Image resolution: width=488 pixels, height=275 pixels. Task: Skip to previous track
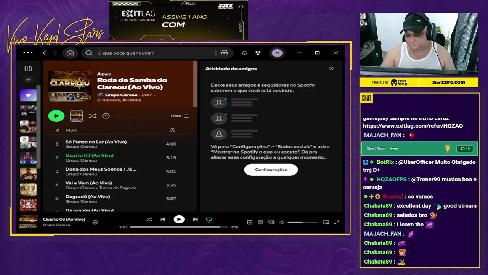pyautogui.click(x=163, y=219)
